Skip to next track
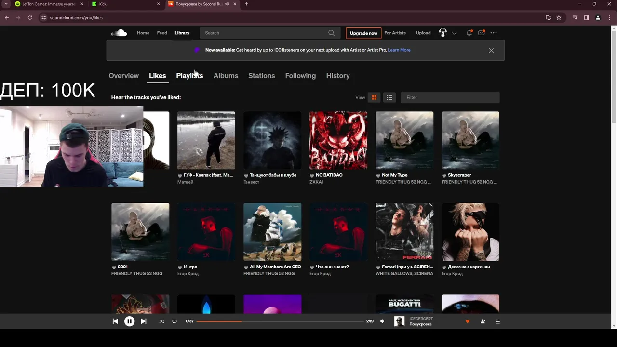Screen dimensions: 617x347 (143, 321)
